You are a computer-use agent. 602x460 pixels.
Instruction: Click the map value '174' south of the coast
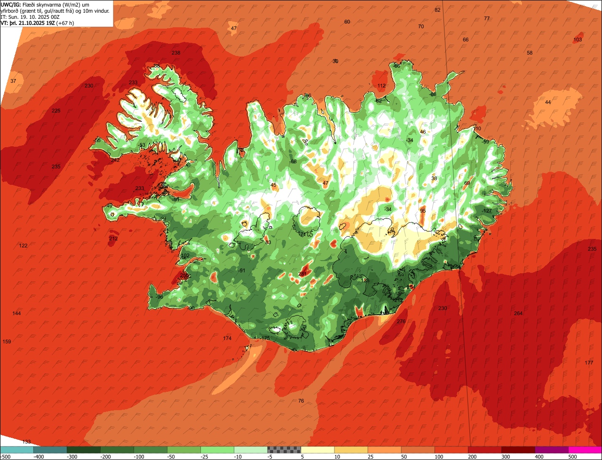[228, 339]
